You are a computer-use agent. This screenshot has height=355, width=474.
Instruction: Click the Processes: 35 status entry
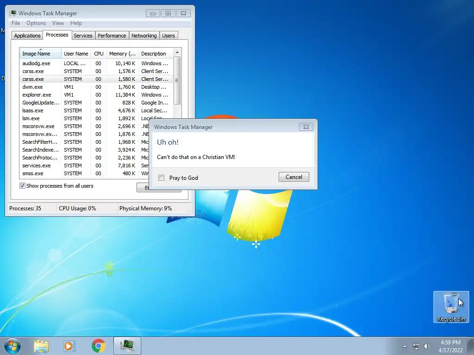click(x=25, y=208)
